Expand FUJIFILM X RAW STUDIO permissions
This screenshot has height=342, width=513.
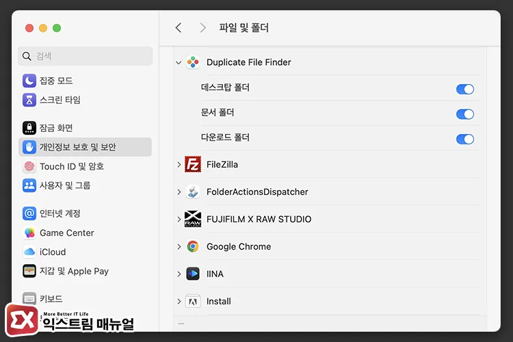pyautogui.click(x=179, y=219)
